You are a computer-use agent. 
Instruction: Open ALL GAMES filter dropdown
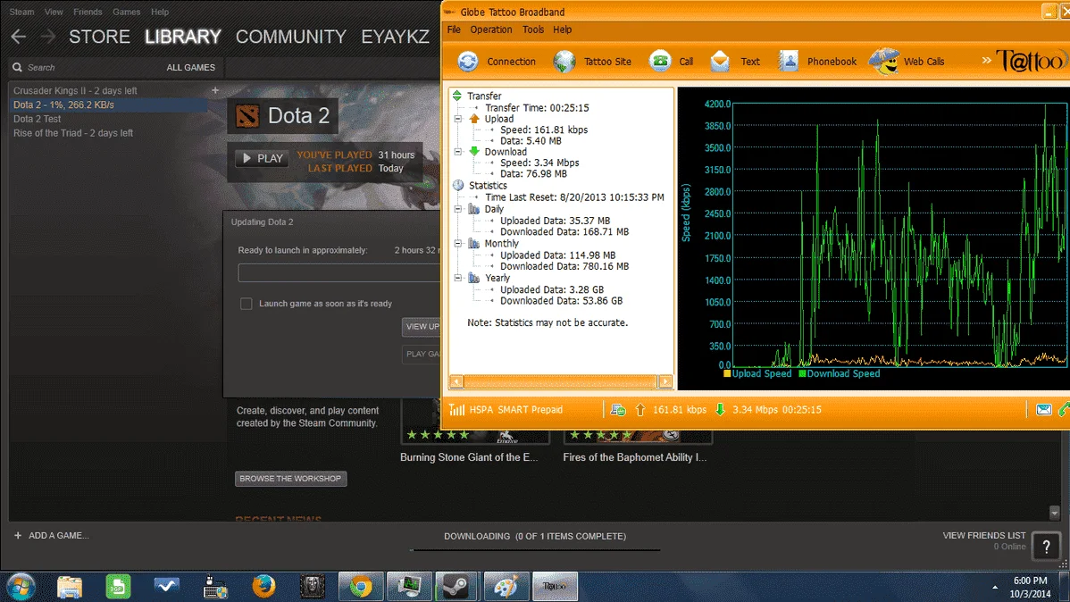tap(190, 68)
